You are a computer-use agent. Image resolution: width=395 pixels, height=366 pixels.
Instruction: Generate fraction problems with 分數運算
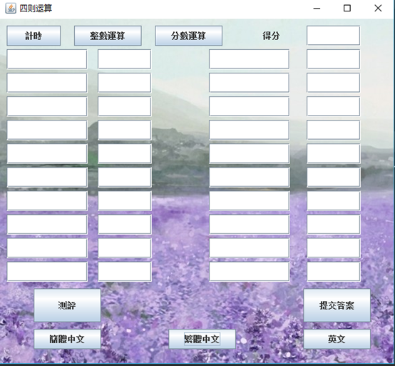(x=188, y=36)
